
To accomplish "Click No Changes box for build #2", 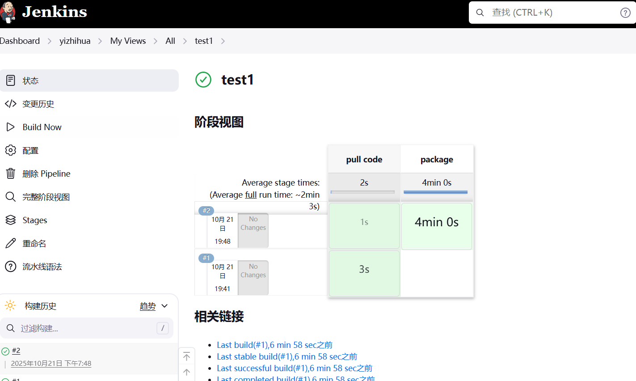I will pos(253,230).
